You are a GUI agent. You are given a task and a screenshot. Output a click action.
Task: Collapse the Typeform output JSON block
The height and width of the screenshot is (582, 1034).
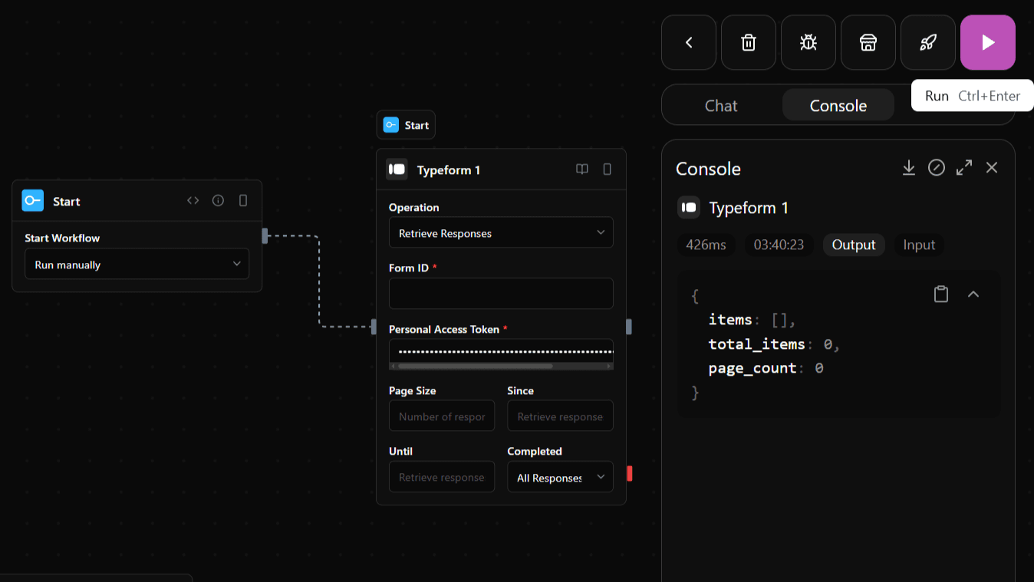(x=973, y=294)
